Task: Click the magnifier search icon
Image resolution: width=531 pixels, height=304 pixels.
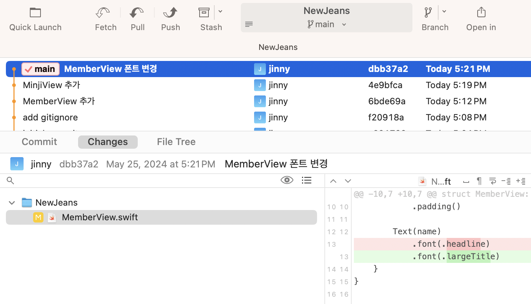Action: coord(10,181)
